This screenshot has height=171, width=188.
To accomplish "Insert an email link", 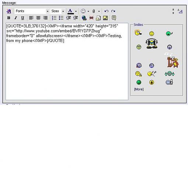I will click(98, 18).
